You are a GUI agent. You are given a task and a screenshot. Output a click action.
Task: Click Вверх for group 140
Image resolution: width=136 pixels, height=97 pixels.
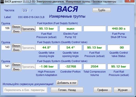coord(16,46)
